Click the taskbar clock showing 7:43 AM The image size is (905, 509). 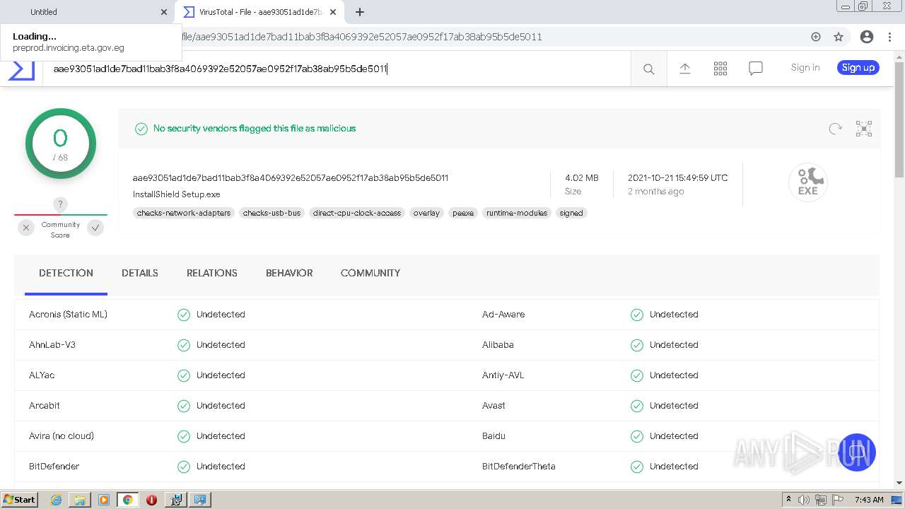(x=868, y=500)
